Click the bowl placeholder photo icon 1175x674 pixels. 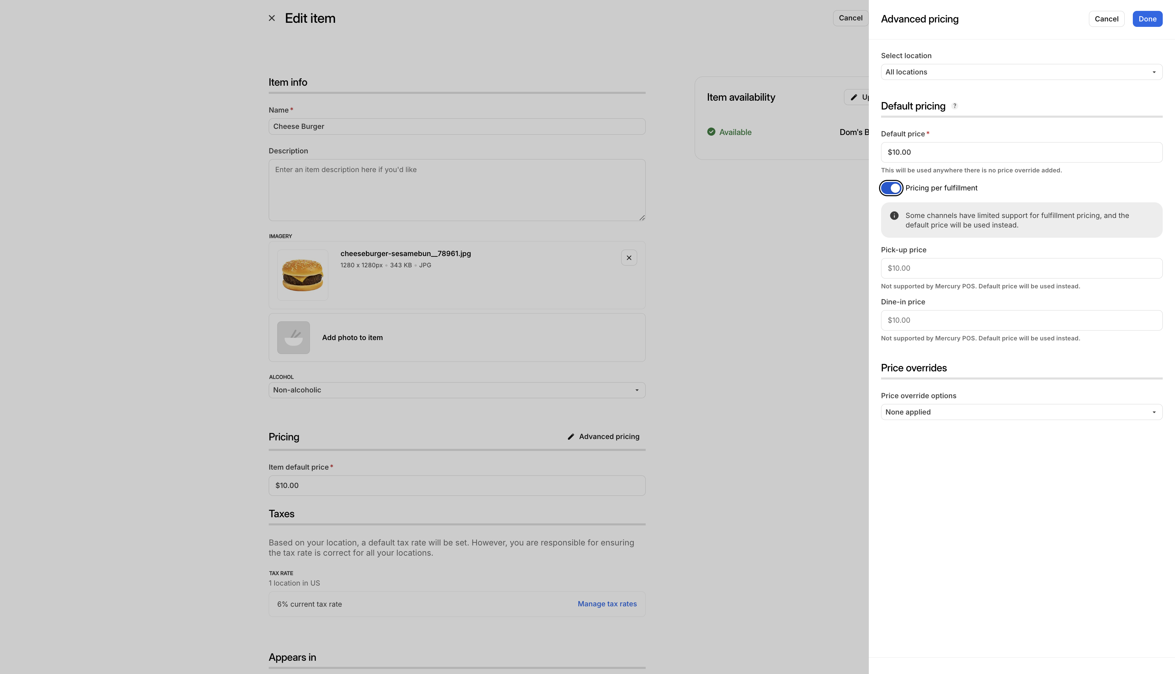pyautogui.click(x=294, y=337)
